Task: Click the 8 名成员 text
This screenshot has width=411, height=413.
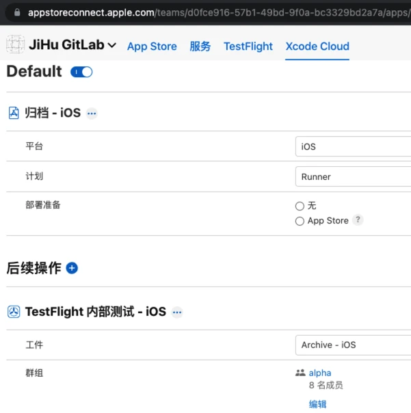Action: click(326, 385)
